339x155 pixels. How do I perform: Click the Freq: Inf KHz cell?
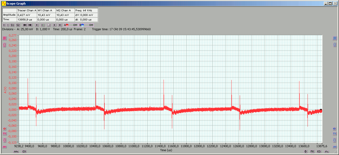[x=86, y=10]
